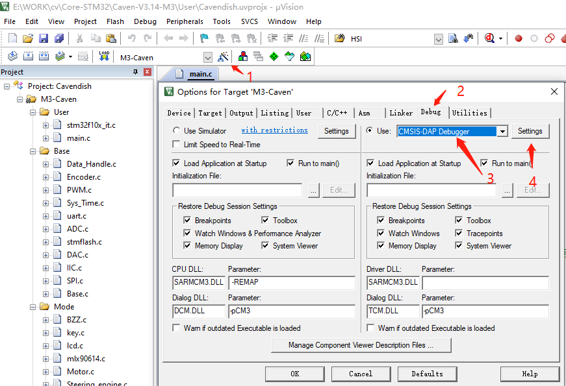
Task: Collapse the Base folder
Action: coord(33,151)
